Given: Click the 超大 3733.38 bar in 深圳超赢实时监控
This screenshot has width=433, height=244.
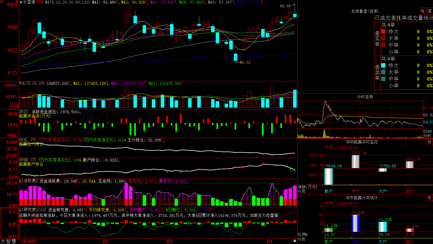Looking at the screenshot, I should pyautogui.click(x=410, y=165).
